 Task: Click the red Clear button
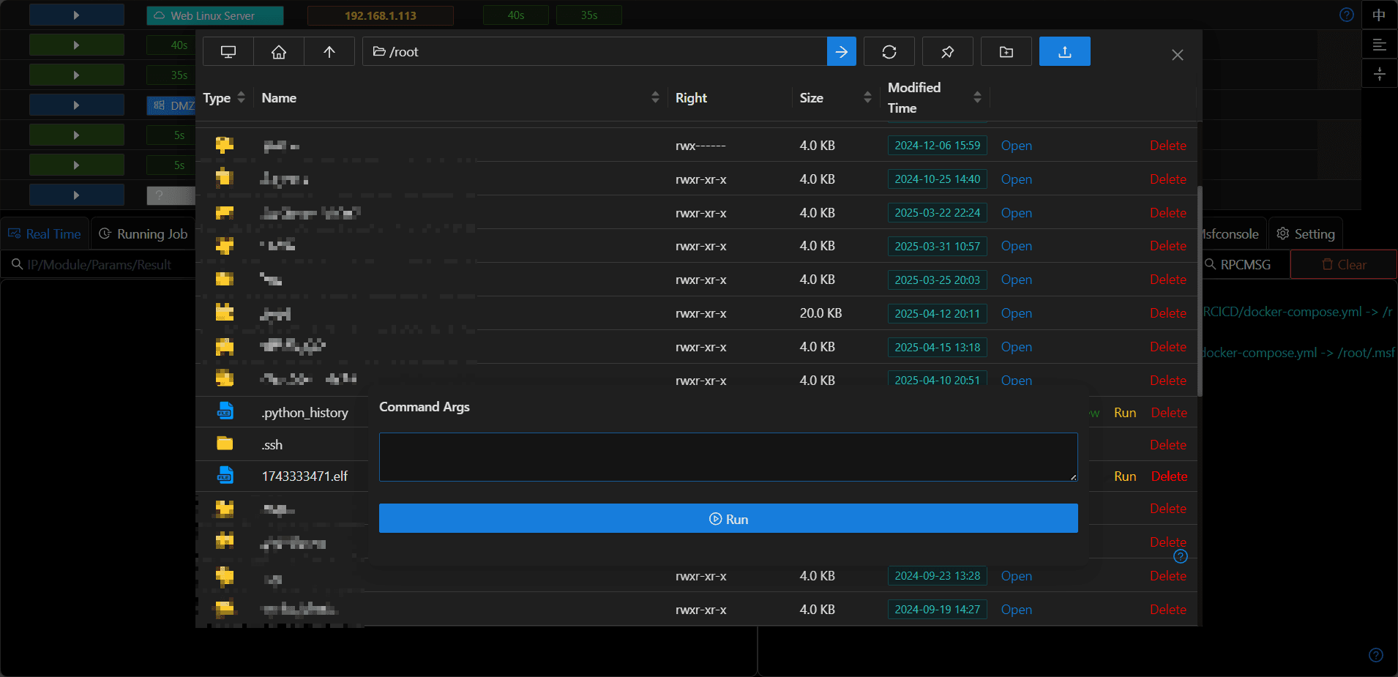(1344, 264)
